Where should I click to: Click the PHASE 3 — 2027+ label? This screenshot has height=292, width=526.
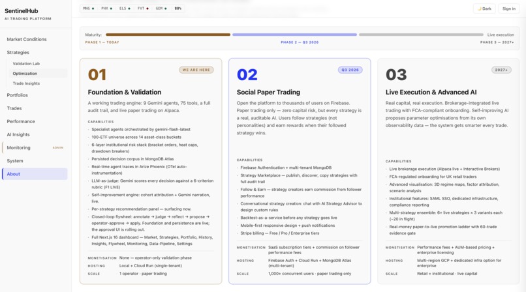497,42
